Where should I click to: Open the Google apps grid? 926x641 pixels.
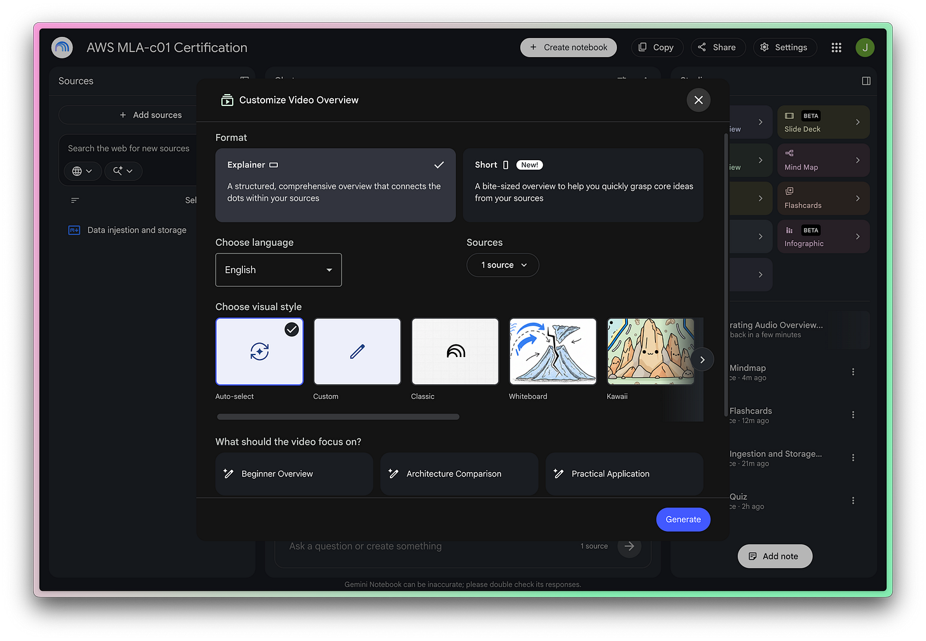pos(836,48)
